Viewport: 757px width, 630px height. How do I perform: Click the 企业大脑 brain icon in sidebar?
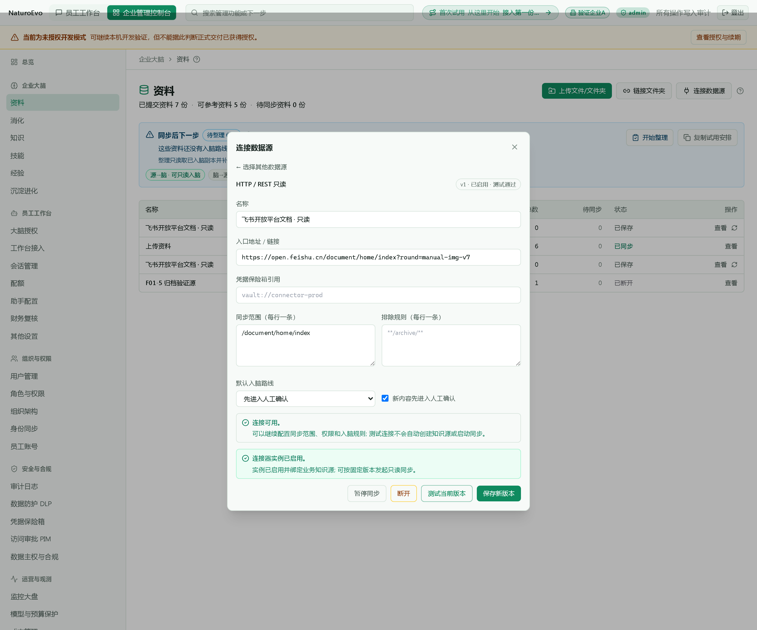(14, 86)
